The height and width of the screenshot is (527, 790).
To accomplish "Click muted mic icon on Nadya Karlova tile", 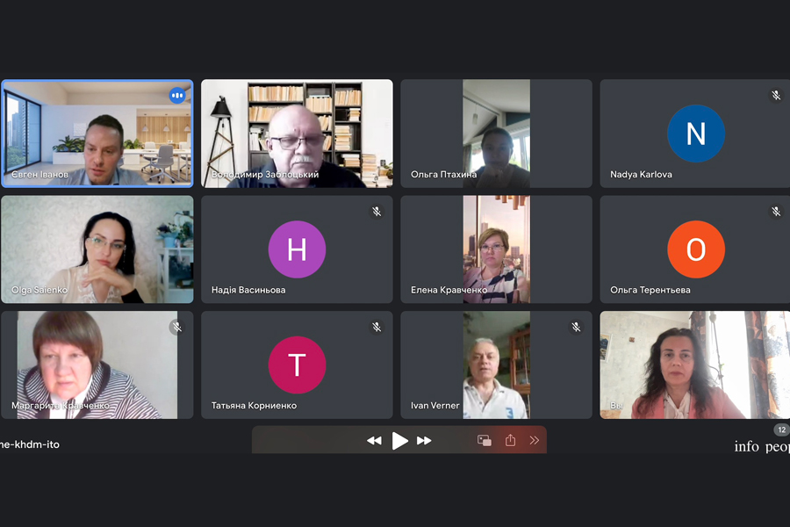I will [776, 96].
